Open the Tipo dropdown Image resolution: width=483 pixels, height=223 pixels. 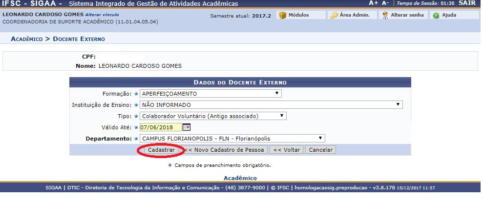coord(213,116)
